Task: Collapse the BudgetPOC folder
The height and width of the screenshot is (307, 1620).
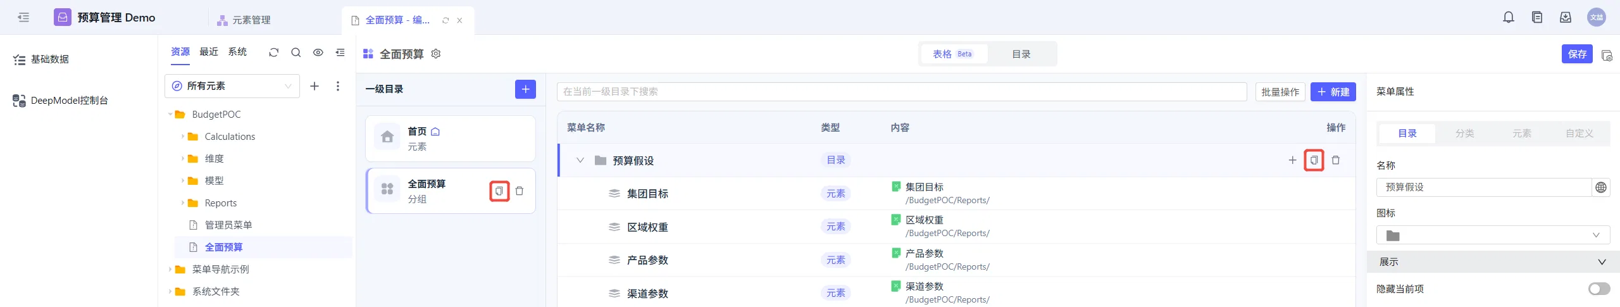Action: tap(170, 115)
